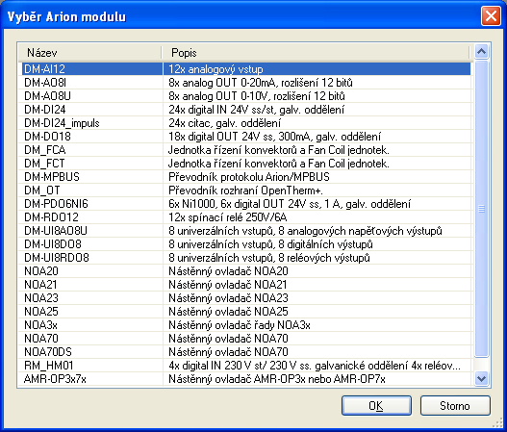Select the DM-AO8U module

[245, 96]
